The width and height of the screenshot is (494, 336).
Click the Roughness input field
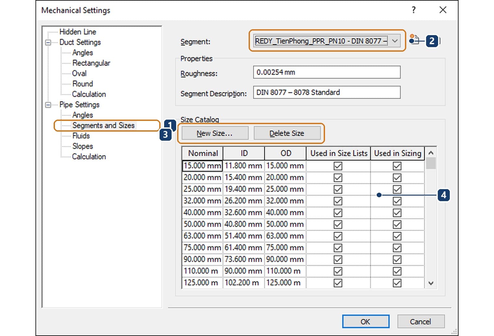pos(327,72)
